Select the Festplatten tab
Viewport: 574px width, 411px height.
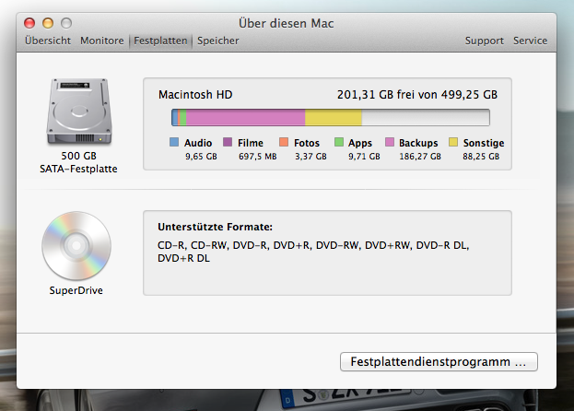(160, 41)
